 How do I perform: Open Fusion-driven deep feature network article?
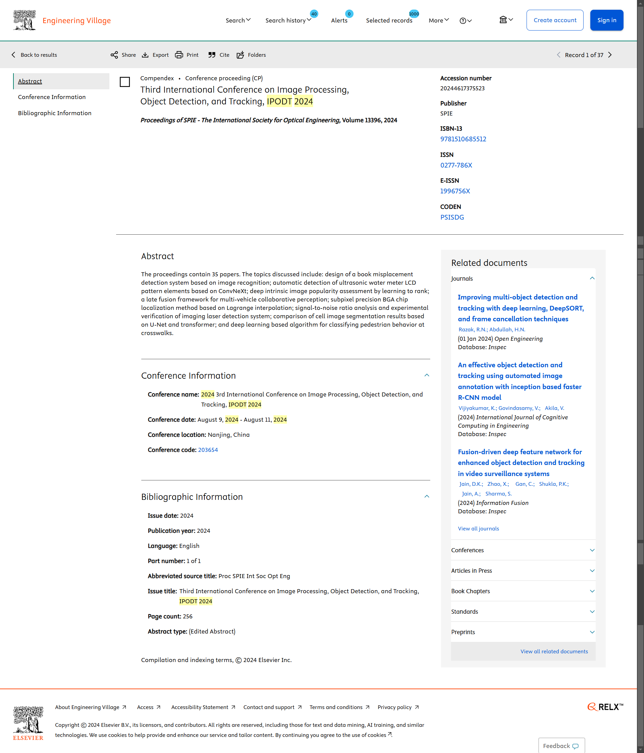pos(521,463)
